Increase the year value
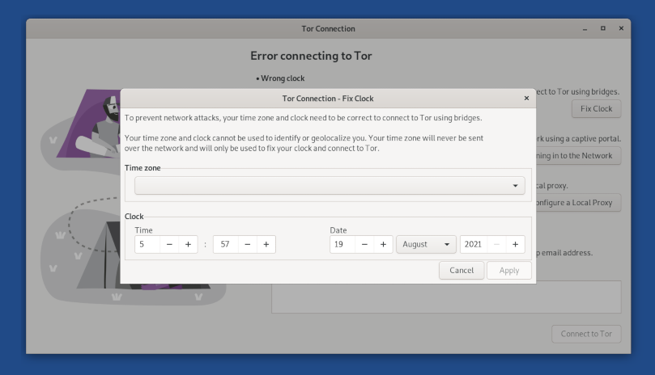The width and height of the screenshot is (655, 375). 515,244
